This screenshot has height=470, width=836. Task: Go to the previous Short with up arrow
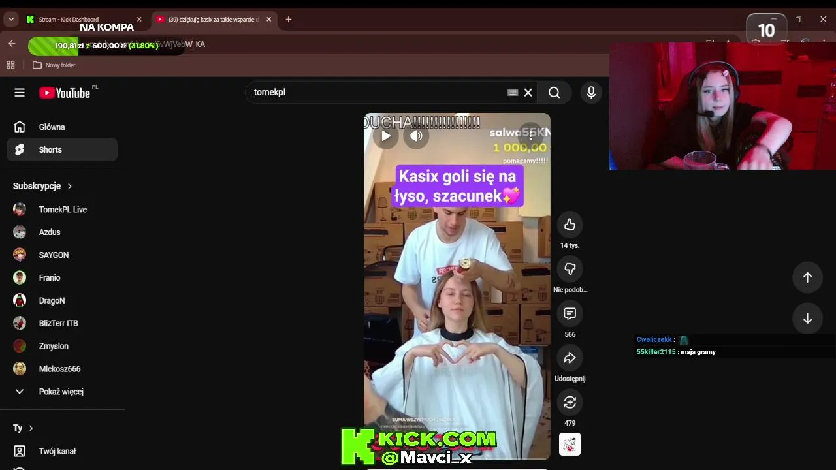coord(807,277)
